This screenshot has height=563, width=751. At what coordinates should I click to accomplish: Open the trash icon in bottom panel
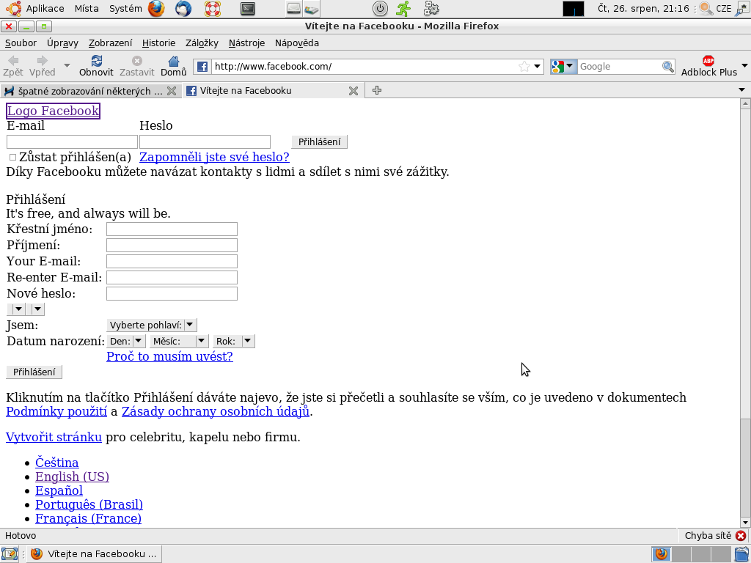[x=742, y=554]
